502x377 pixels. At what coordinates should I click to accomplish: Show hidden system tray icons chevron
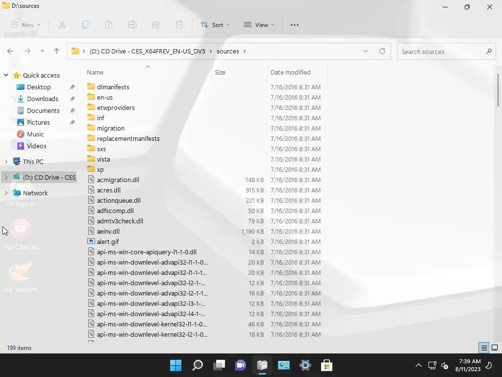pyautogui.click(x=419, y=365)
